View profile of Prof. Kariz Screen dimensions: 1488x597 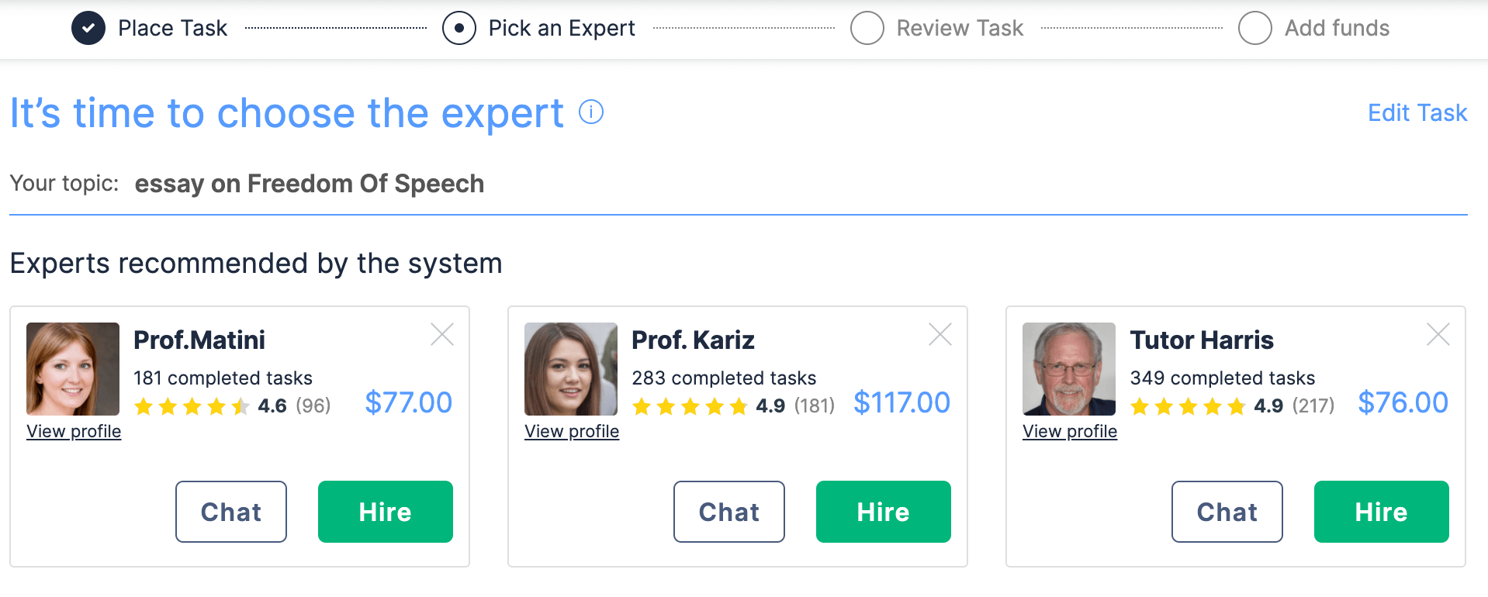pyautogui.click(x=572, y=432)
